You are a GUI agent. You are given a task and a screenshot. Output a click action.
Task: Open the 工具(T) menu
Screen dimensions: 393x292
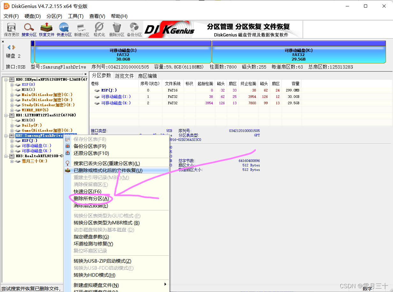76,16
